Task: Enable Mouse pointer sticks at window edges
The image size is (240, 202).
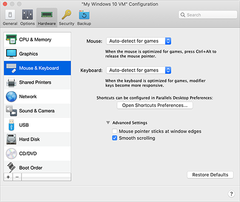Action: click(x=114, y=131)
